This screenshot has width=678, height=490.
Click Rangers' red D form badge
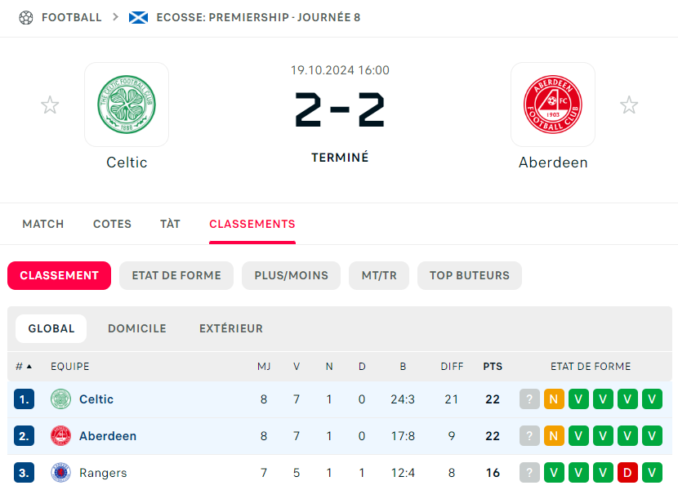pyautogui.click(x=627, y=473)
